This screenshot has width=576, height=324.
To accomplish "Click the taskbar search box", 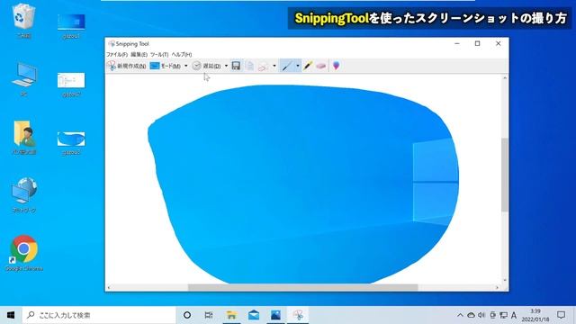I will [x=99, y=315].
